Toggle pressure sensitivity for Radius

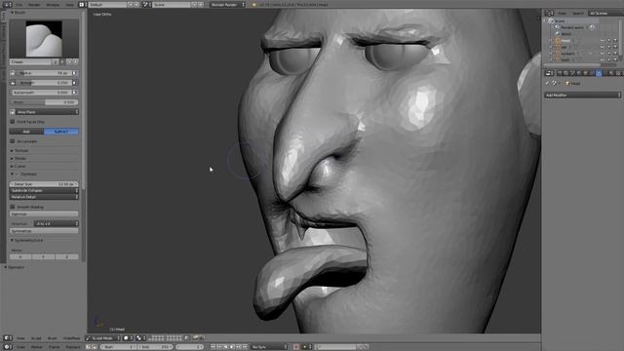tap(75, 73)
